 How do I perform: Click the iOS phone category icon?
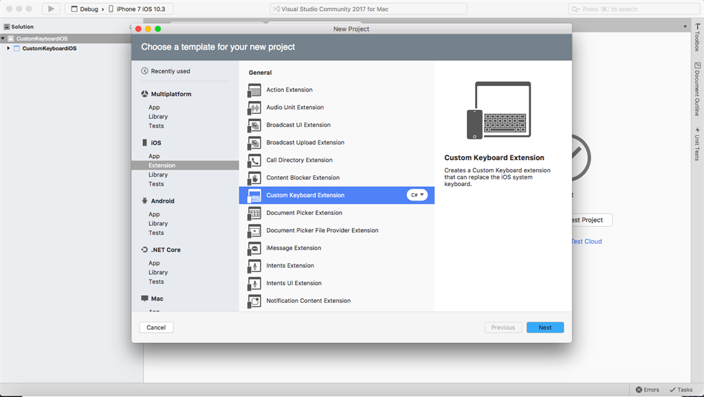pos(144,142)
